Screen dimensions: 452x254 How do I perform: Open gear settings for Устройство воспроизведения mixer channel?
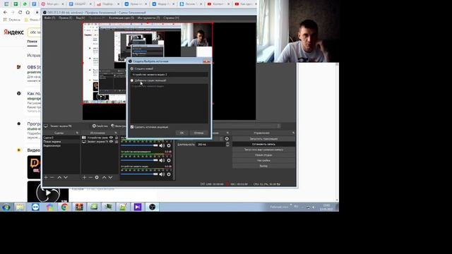(x=169, y=160)
